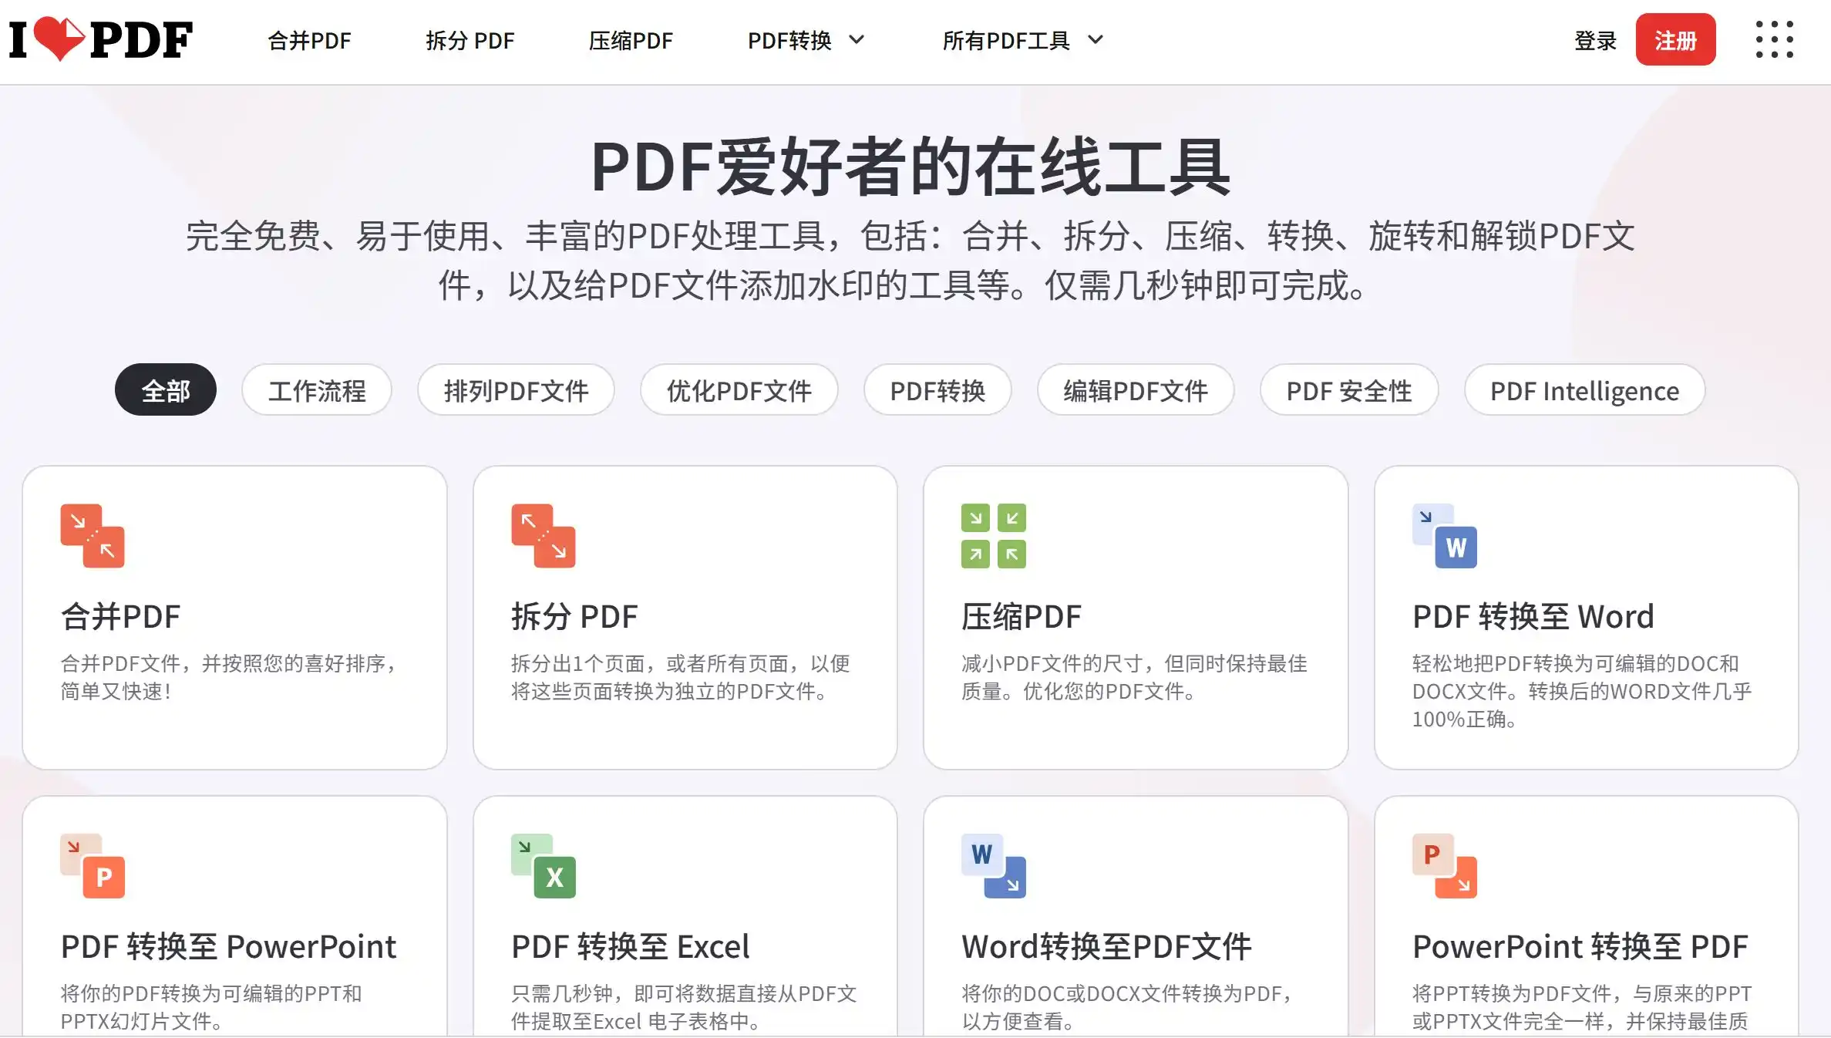Click the 合并PDF merge icon
This screenshot has width=1831, height=1038.
point(93,536)
